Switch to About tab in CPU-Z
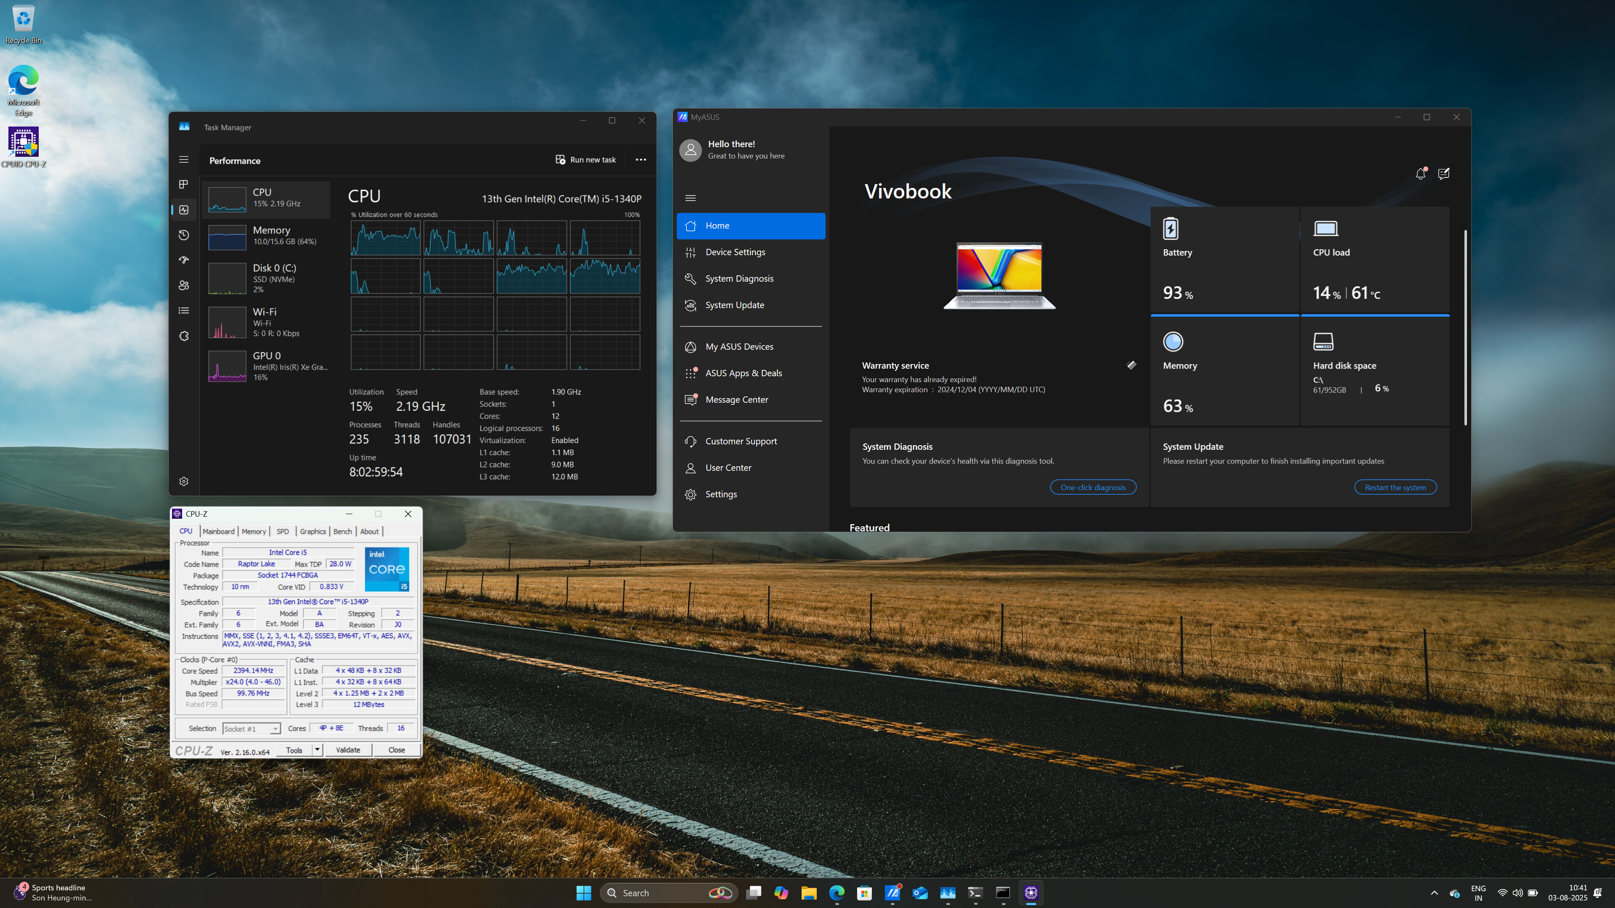The width and height of the screenshot is (1615, 908). click(x=369, y=531)
